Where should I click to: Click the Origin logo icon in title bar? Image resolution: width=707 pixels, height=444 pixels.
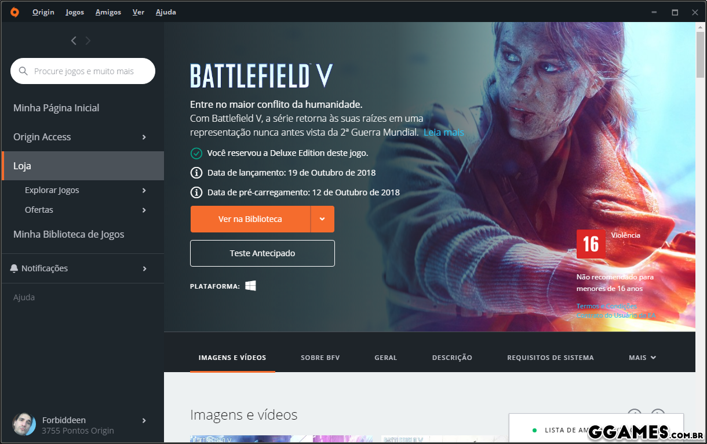[14, 12]
